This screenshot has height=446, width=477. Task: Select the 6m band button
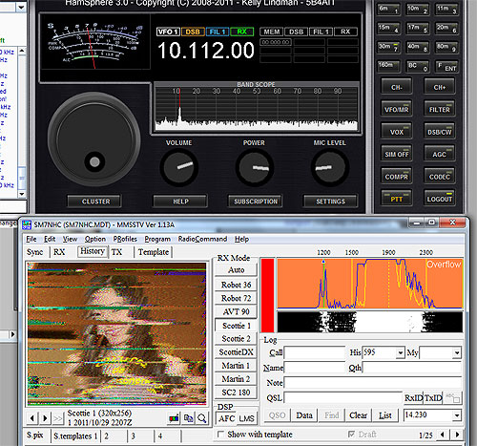point(388,9)
